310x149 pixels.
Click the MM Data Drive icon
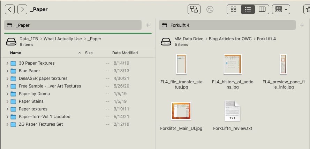click(x=165, y=42)
